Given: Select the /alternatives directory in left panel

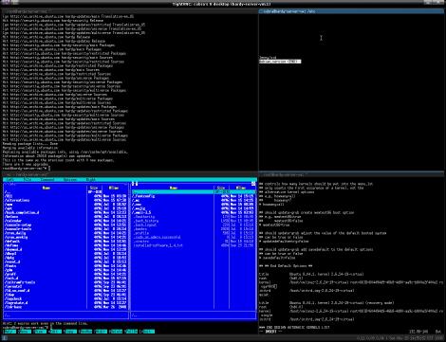Looking at the screenshot, I should 17,200.
